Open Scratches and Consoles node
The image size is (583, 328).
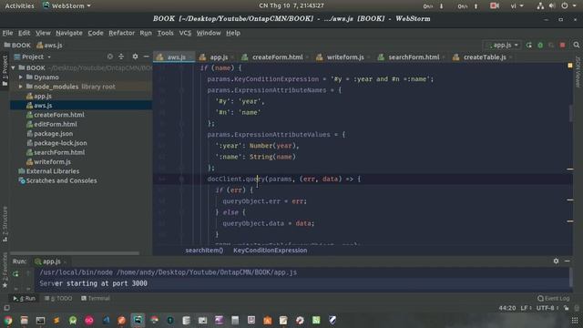61,180
